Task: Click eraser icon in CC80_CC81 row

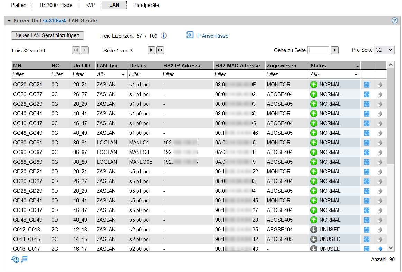Action: pyautogui.click(x=380, y=143)
